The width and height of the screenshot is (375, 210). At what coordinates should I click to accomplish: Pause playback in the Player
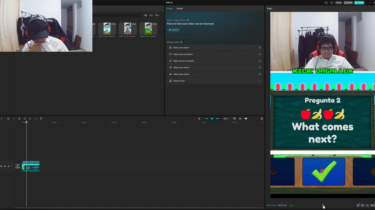[x=323, y=205]
